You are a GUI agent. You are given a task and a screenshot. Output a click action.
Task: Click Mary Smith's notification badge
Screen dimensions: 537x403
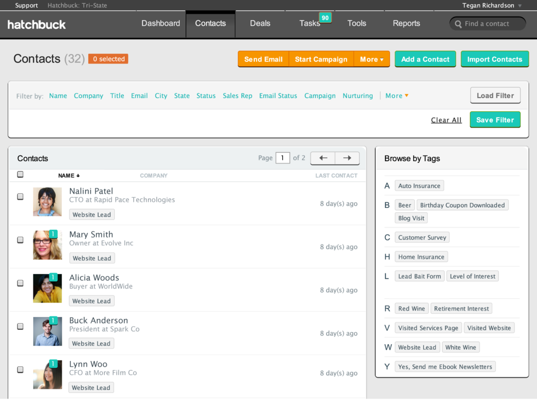[53, 234]
